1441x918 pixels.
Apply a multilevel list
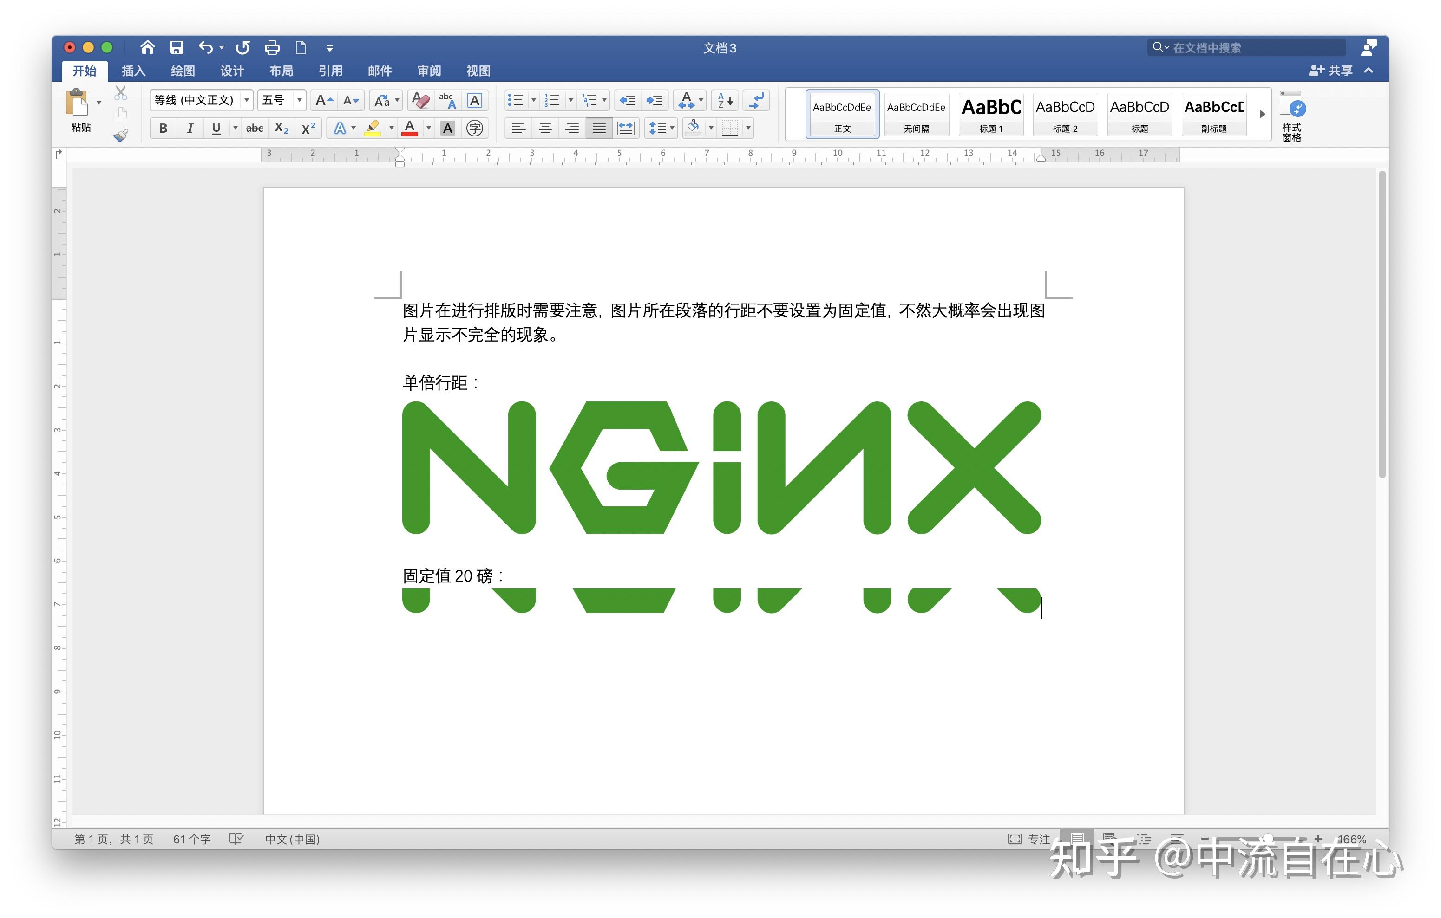click(x=589, y=100)
